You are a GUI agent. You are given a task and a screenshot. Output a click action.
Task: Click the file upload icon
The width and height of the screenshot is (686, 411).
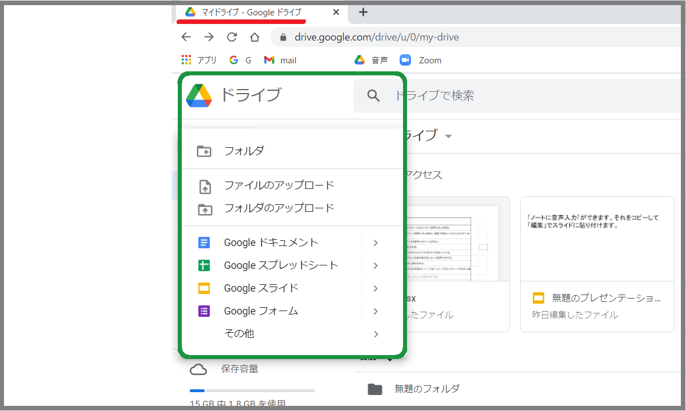[204, 186]
